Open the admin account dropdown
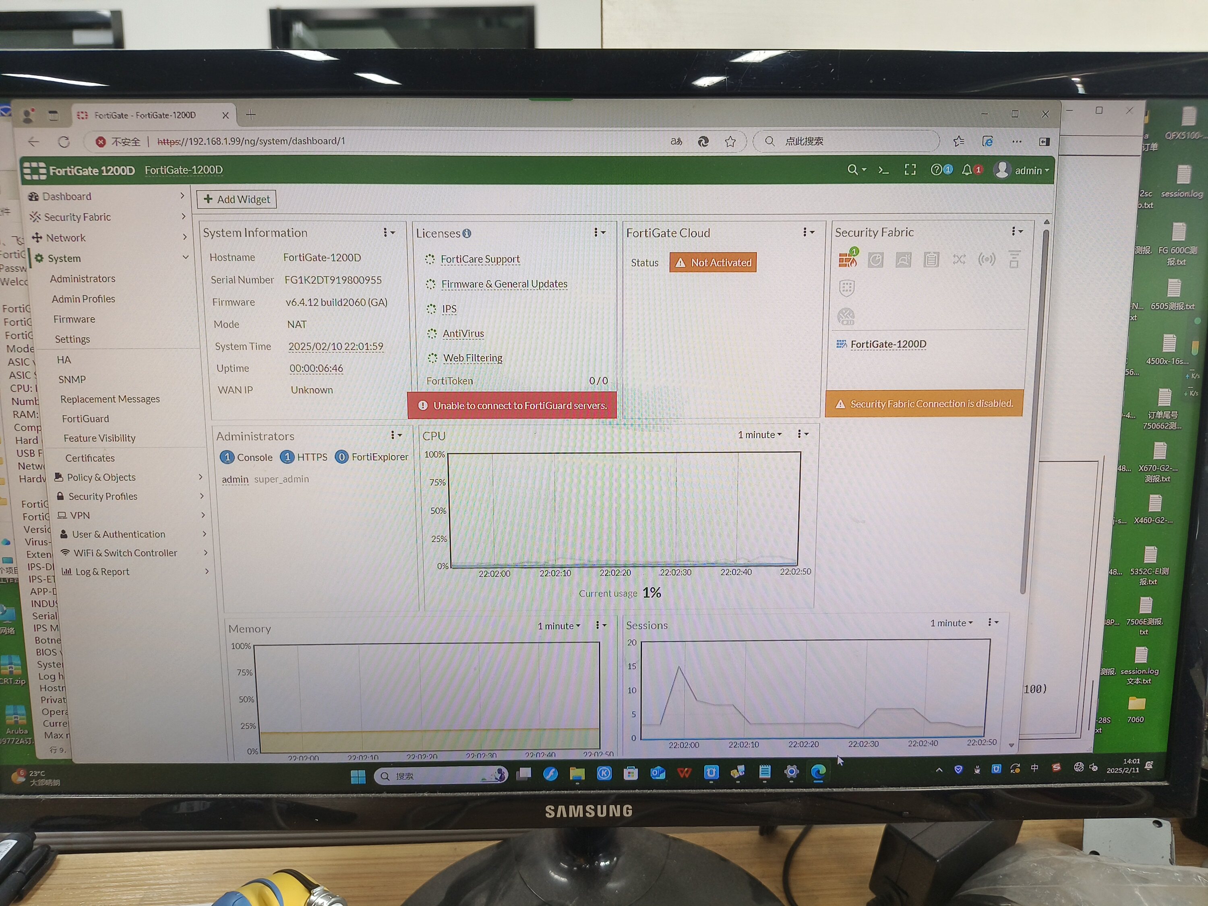The height and width of the screenshot is (906, 1208). click(x=1032, y=171)
